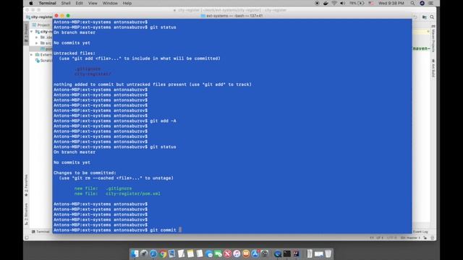This screenshot has height=260, width=463.
Task: Click the input language flag icon
Action: click(371, 3)
